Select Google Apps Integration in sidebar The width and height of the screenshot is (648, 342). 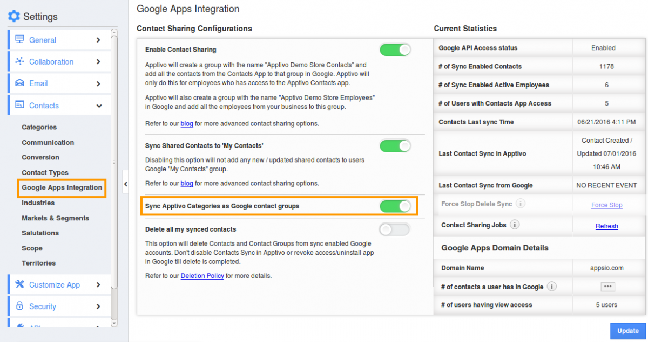coord(61,188)
